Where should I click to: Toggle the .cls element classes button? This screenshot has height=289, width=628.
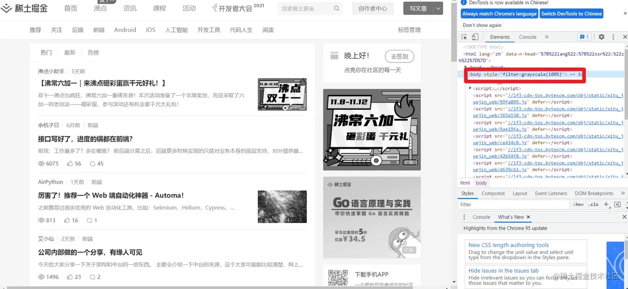594,204
